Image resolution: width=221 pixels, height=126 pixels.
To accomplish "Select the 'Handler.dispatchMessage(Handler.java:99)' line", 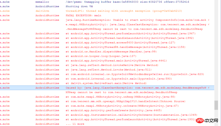I will tap(111, 52).
